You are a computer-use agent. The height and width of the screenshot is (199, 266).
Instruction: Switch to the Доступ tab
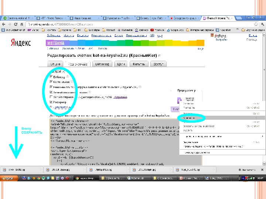click(x=158, y=64)
